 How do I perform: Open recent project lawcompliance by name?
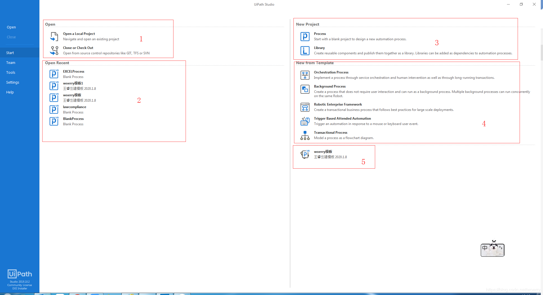pos(75,107)
